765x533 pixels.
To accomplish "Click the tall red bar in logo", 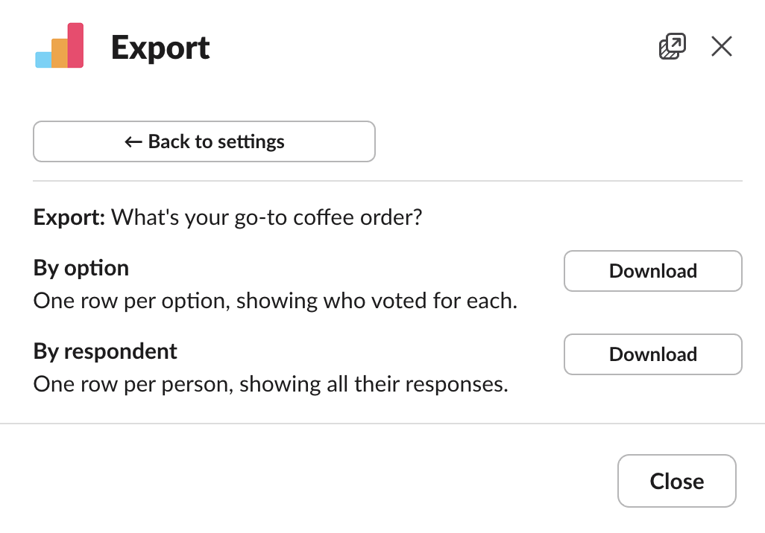I will [75, 45].
